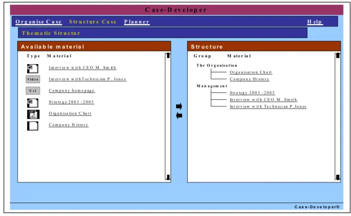Click the Type column header

[x=34, y=56]
